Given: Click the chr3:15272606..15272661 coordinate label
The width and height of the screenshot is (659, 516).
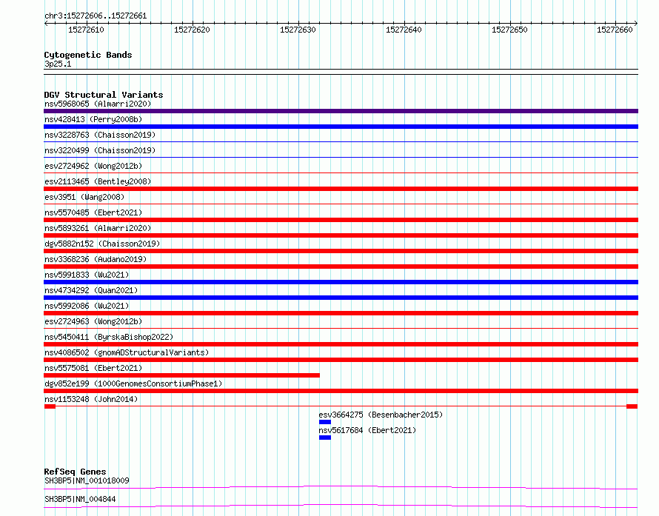Looking at the screenshot, I should click(x=96, y=16).
